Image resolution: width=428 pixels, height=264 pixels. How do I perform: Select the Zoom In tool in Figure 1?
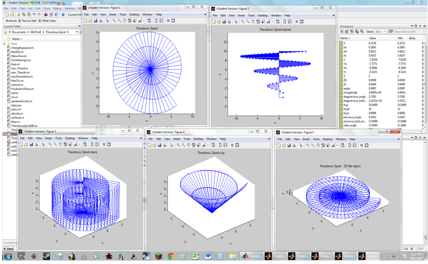click(x=114, y=21)
